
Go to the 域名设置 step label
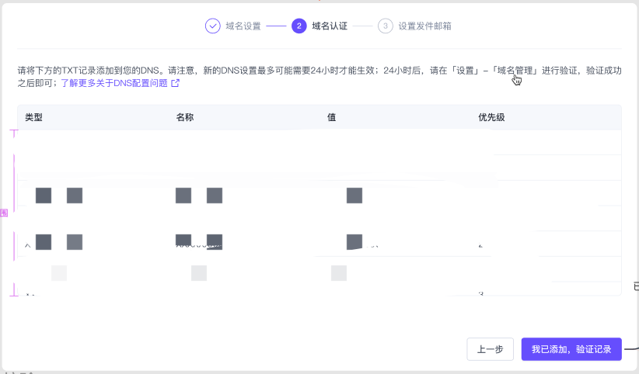coord(243,26)
